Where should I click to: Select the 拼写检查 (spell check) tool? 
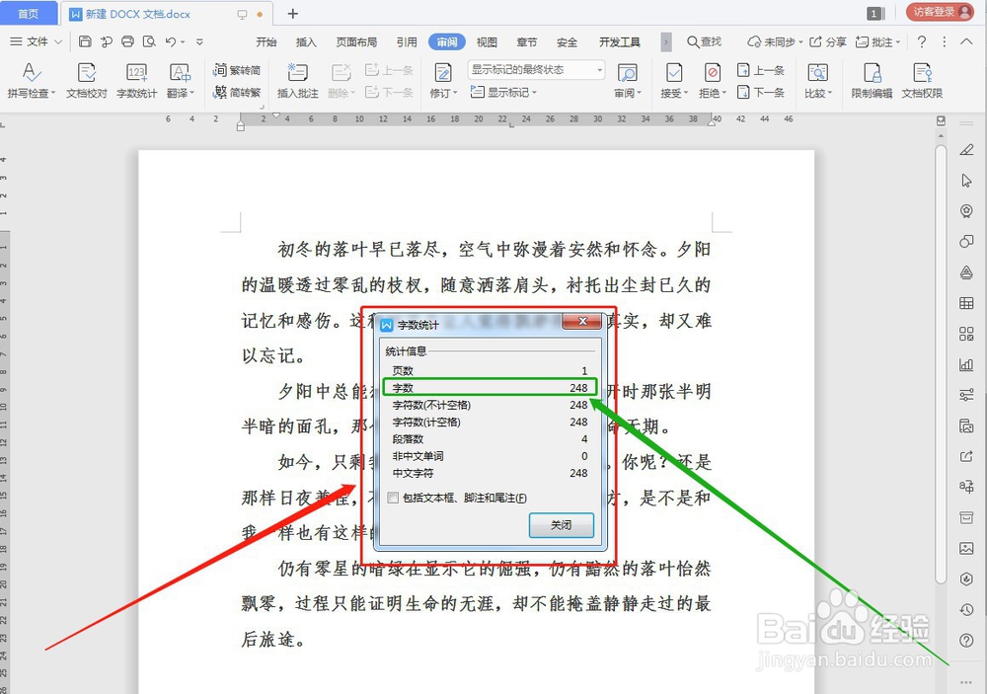click(31, 79)
